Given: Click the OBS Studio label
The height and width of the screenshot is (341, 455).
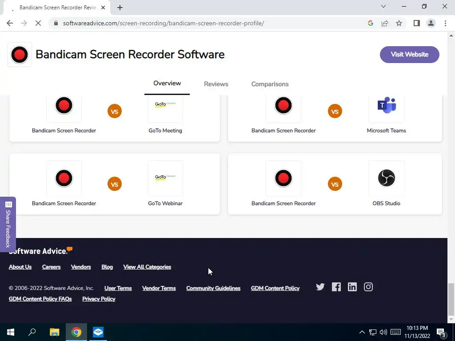Looking at the screenshot, I should coord(386,203).
